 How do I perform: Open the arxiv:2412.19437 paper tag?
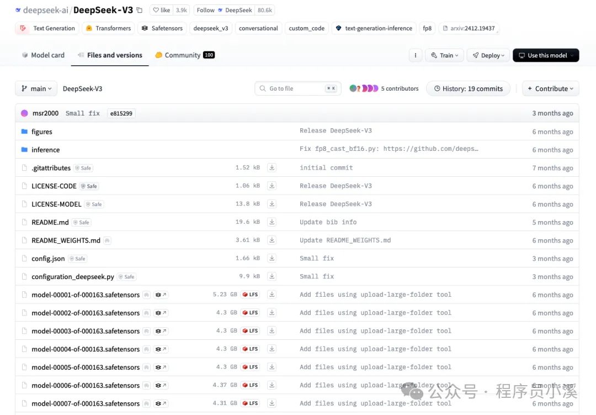click(x=469, y=28)
